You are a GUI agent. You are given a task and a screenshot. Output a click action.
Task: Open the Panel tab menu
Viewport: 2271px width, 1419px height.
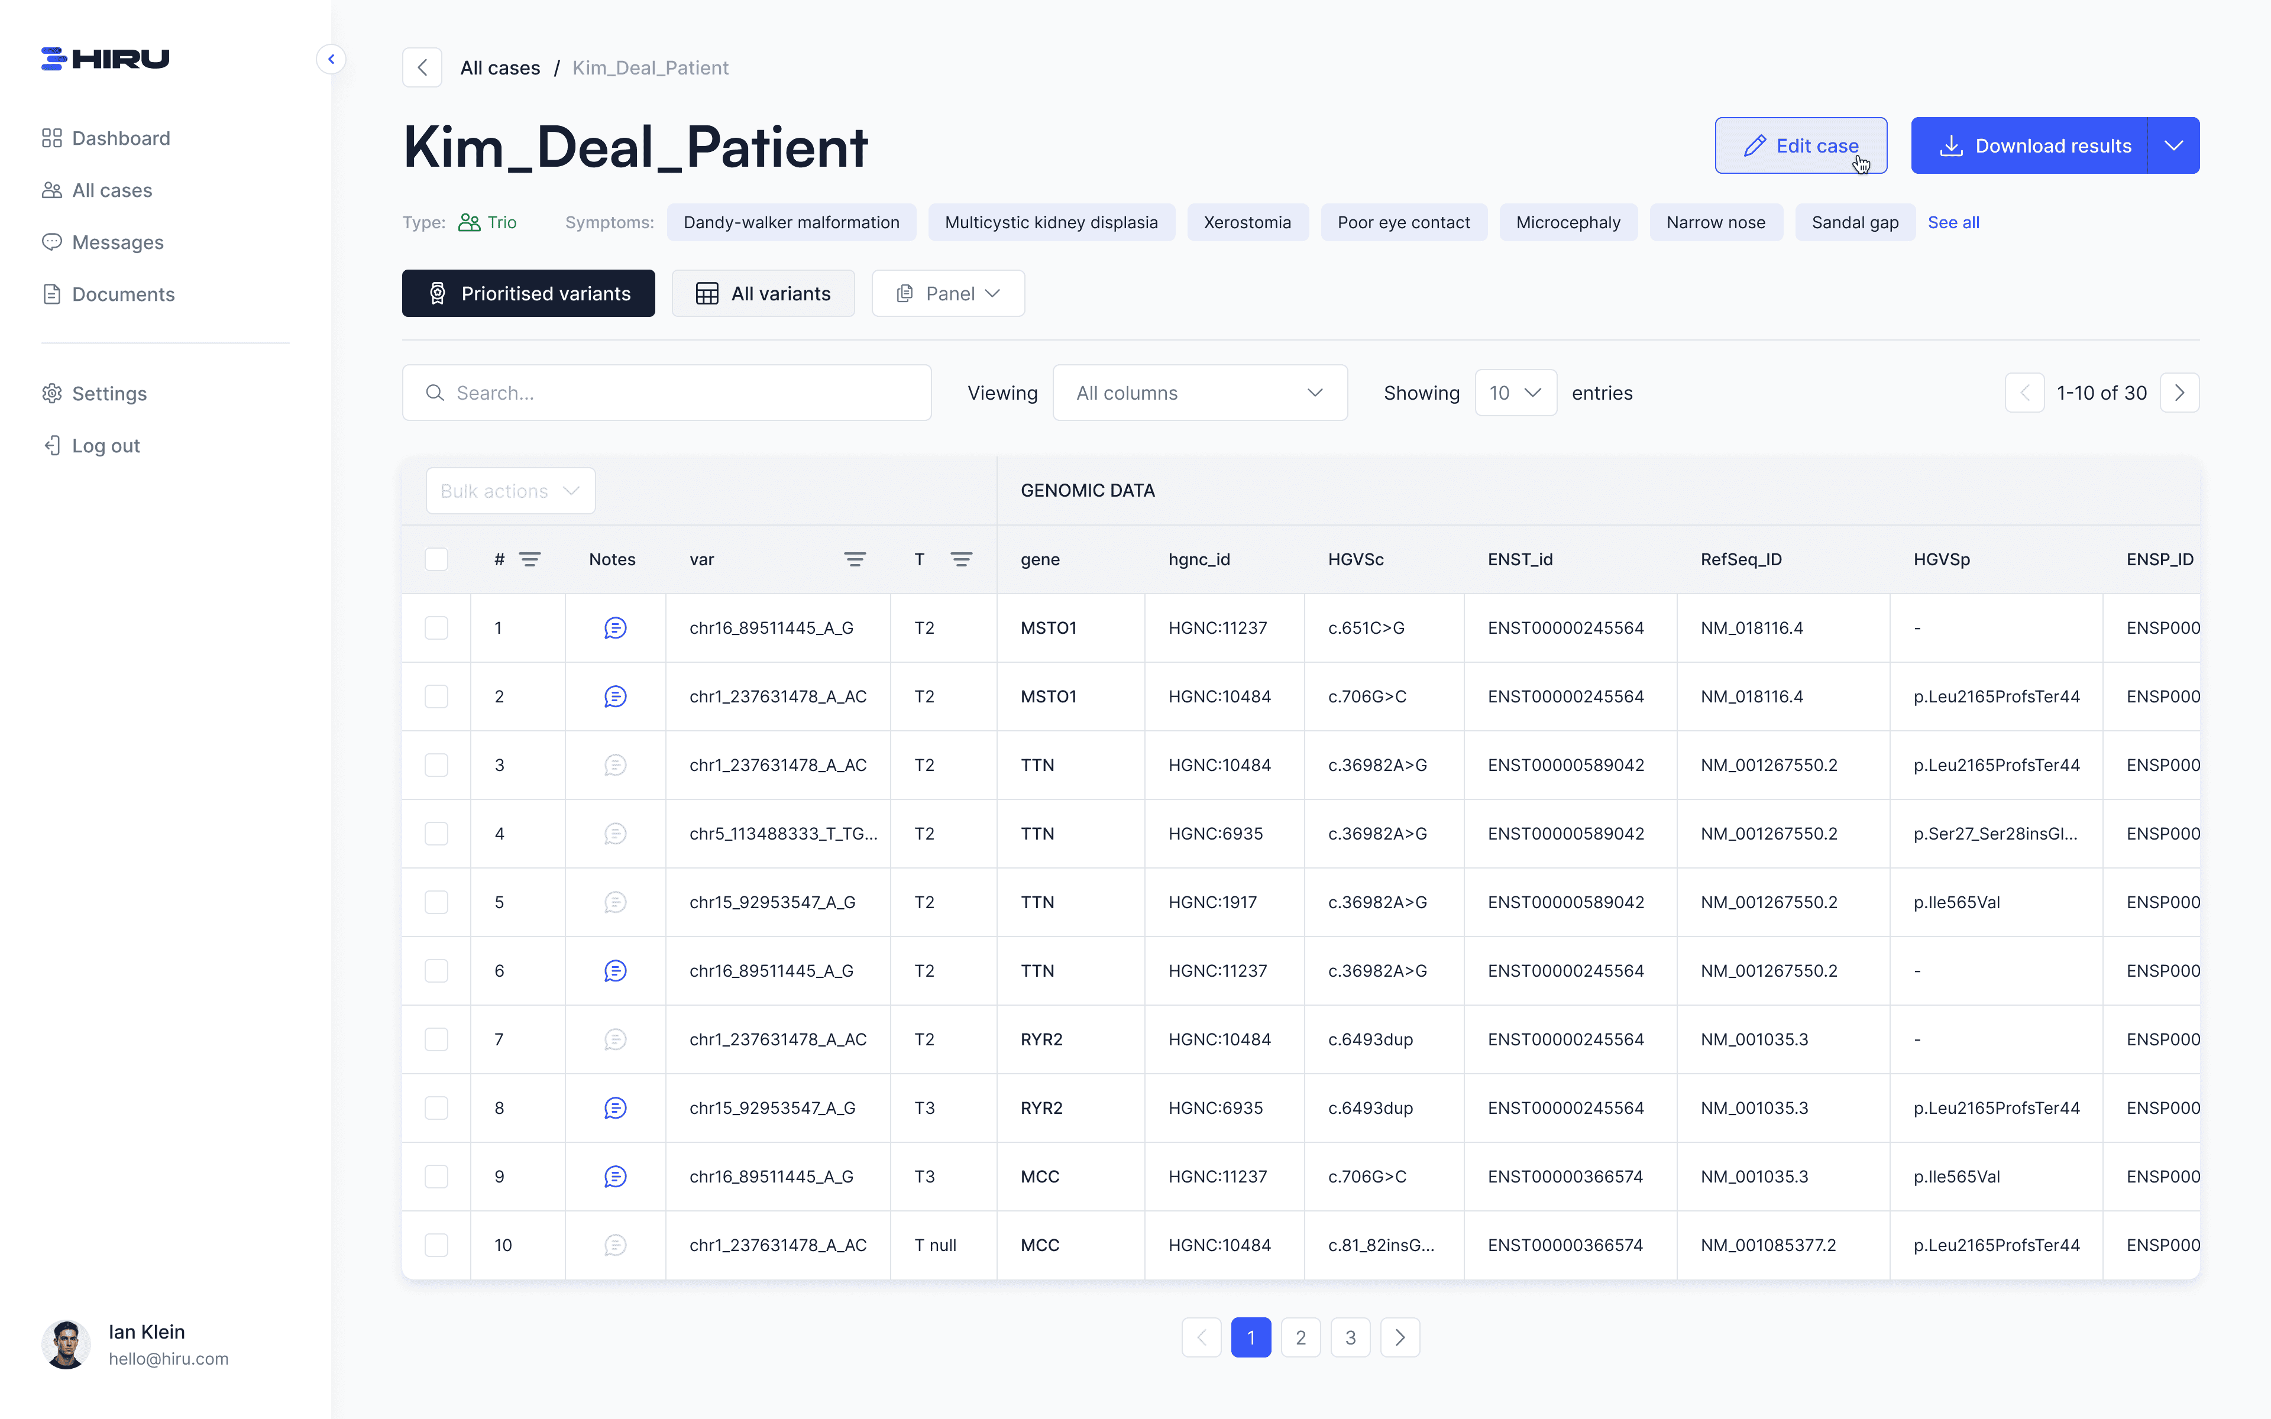pyautogui.click(x=948, y=294)
